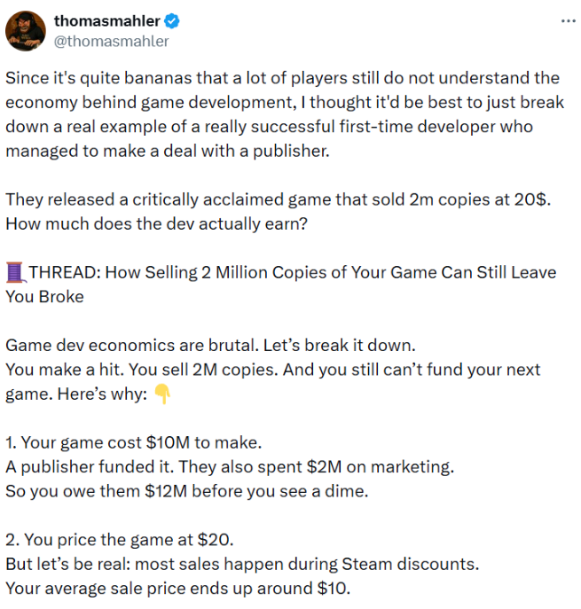Click the "game. Here's why:" text

[x=76, y=393]
